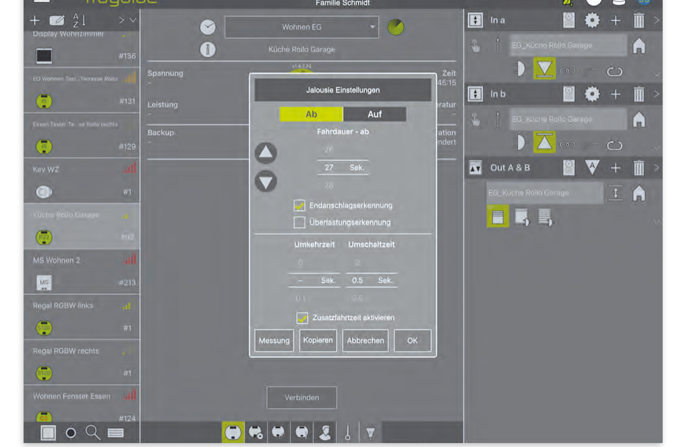The height and width of the screenshot is (447, 690).
Task: Open the edit device list pencil icon
Action: (57, 21)
